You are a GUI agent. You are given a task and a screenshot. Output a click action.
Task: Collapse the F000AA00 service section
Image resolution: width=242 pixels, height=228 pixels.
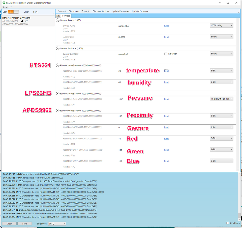click(x=58, y=111)
